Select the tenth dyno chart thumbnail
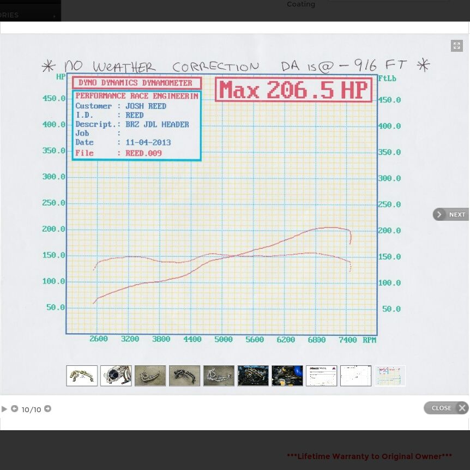The image size is (470, 470). coord(390,376)
